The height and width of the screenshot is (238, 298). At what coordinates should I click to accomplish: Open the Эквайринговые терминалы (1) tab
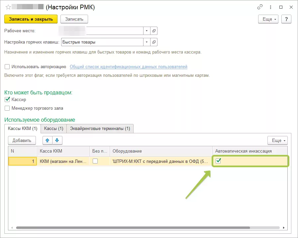(100, 128)
